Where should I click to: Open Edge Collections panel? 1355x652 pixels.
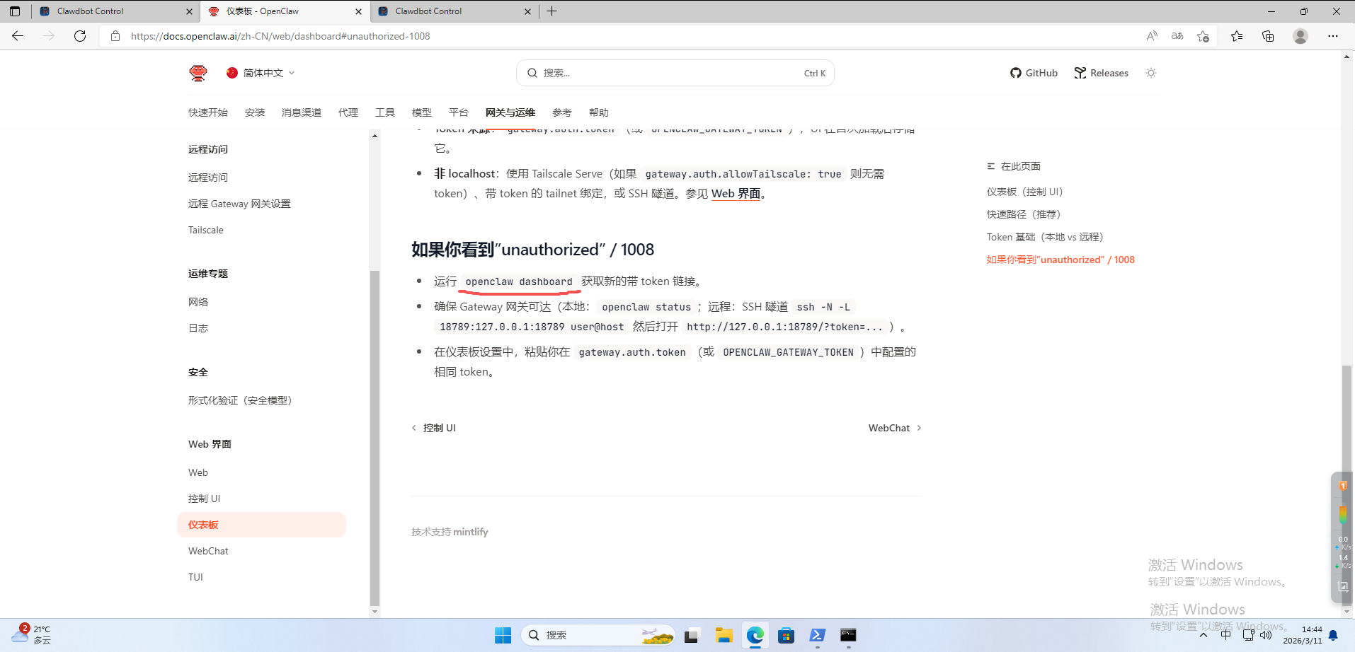point(1268,35)
